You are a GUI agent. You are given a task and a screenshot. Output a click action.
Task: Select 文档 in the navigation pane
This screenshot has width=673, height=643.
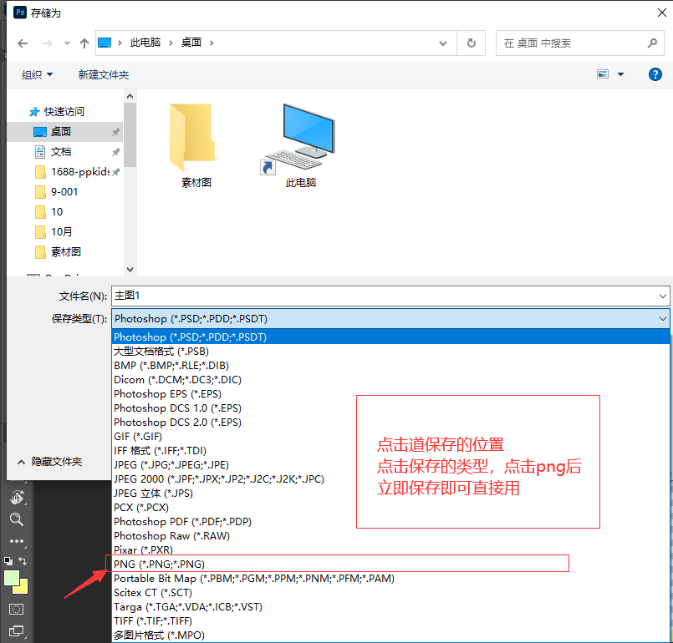point(61,152)
